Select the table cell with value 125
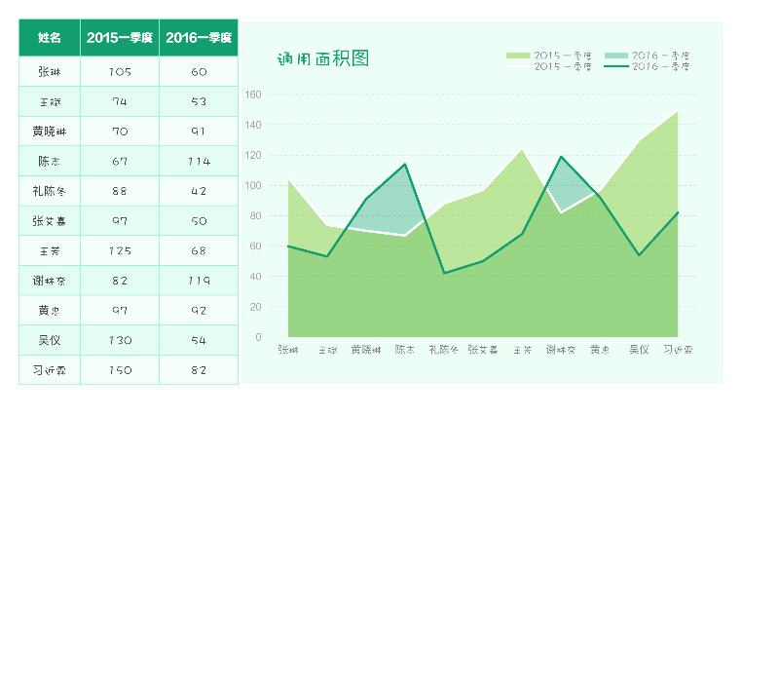779x682 pixels. tap(120, 250)
